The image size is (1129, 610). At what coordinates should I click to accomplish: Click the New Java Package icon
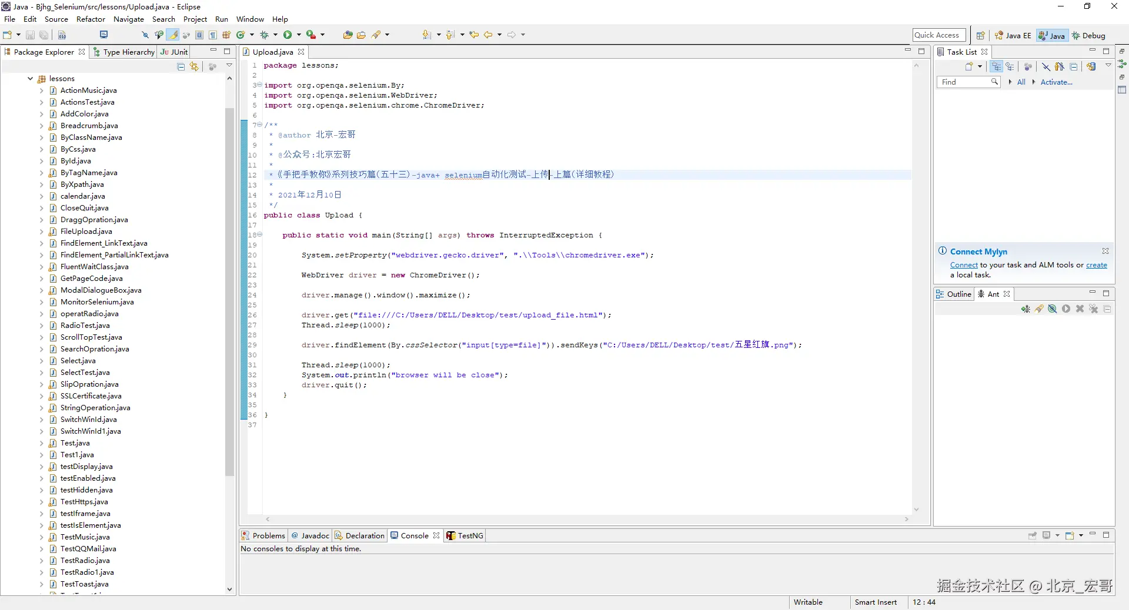pyautogui.click(x=226, y=35)
